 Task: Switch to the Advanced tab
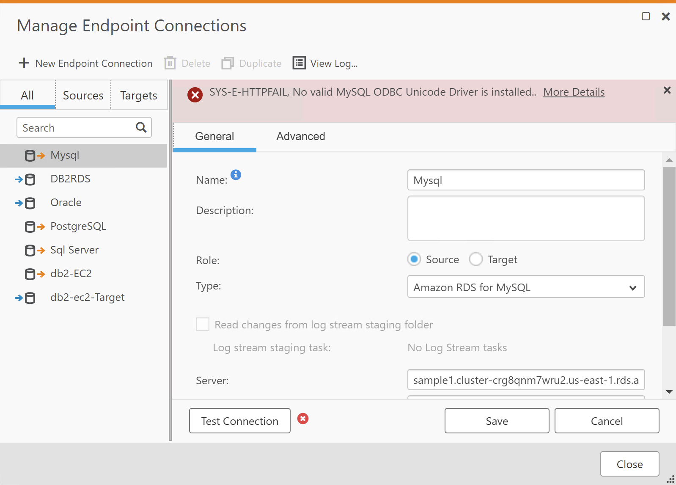point(300,136)
